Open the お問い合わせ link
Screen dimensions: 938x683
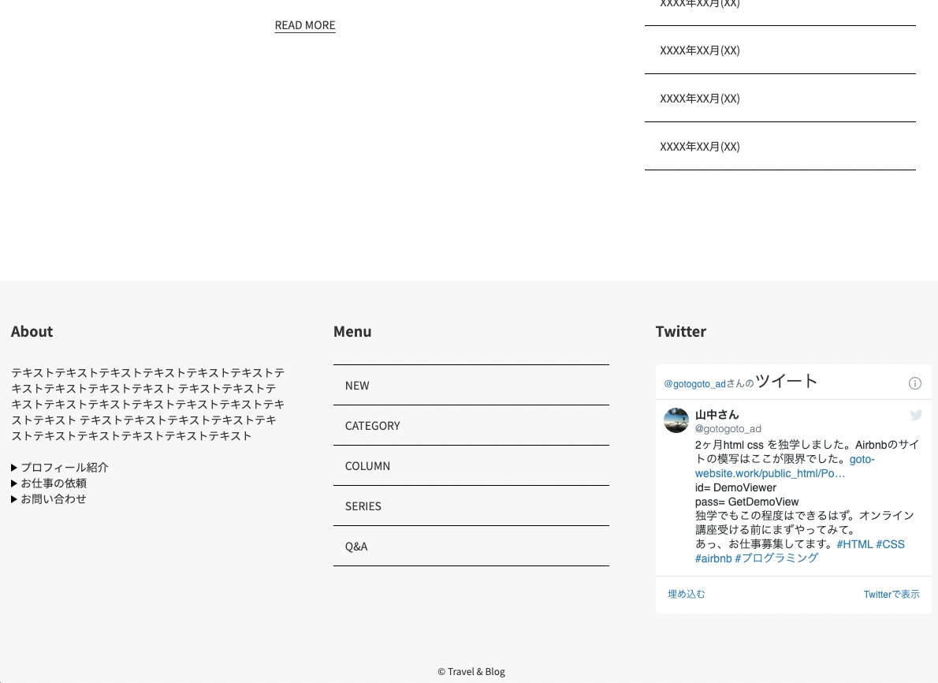click(x=54, y=499)
